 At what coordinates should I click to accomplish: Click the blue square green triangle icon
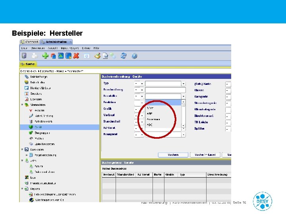[61, 56]
